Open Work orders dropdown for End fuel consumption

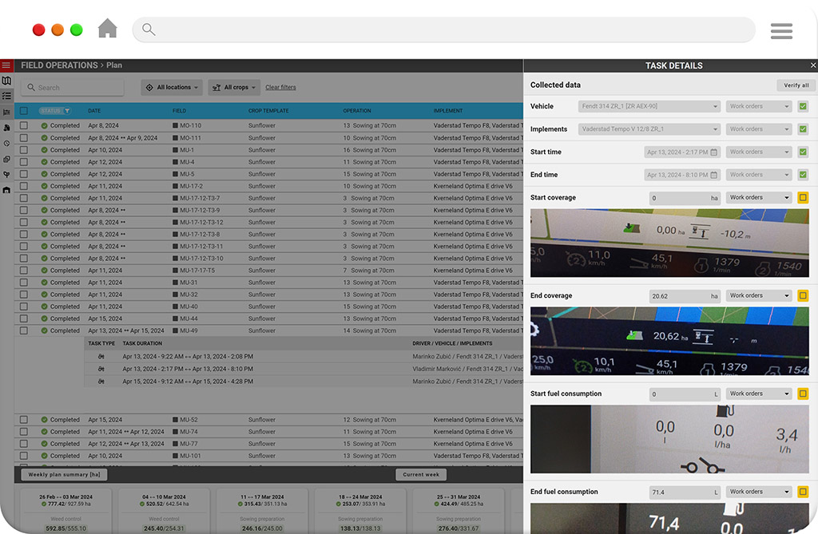[x=760, y=492]
